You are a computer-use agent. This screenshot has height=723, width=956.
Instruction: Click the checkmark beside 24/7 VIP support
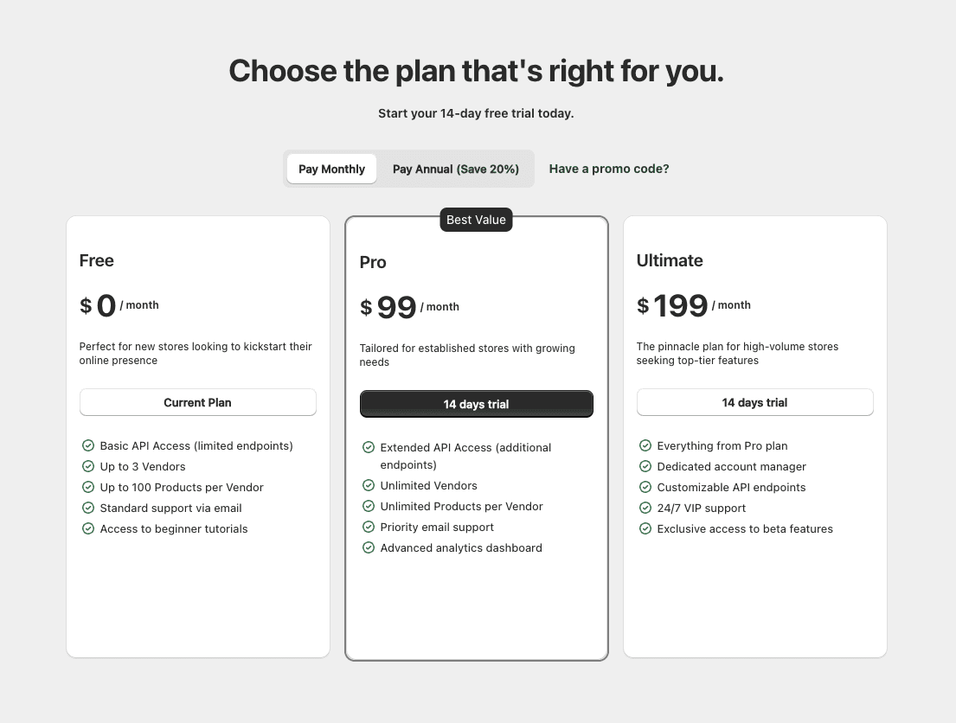[x=645, y=508]
